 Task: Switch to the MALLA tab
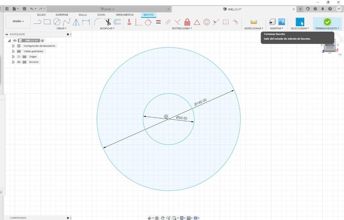click(83, 15)
